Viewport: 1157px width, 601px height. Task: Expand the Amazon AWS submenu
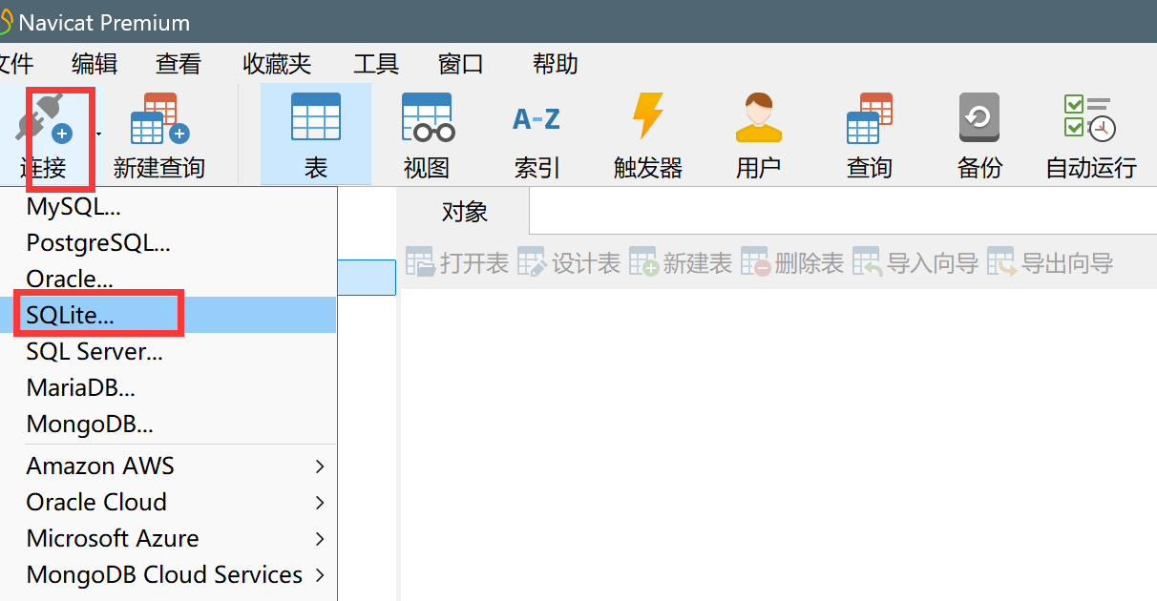point(170,466)
